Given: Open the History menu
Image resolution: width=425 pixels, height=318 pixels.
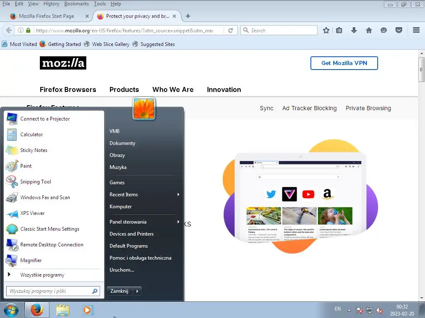Looking at the screenshot, I should [51, 4].
